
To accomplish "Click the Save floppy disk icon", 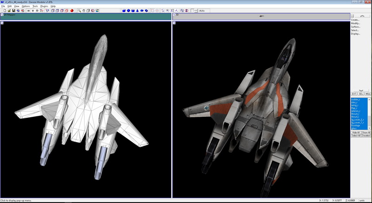I will point(13,11).
